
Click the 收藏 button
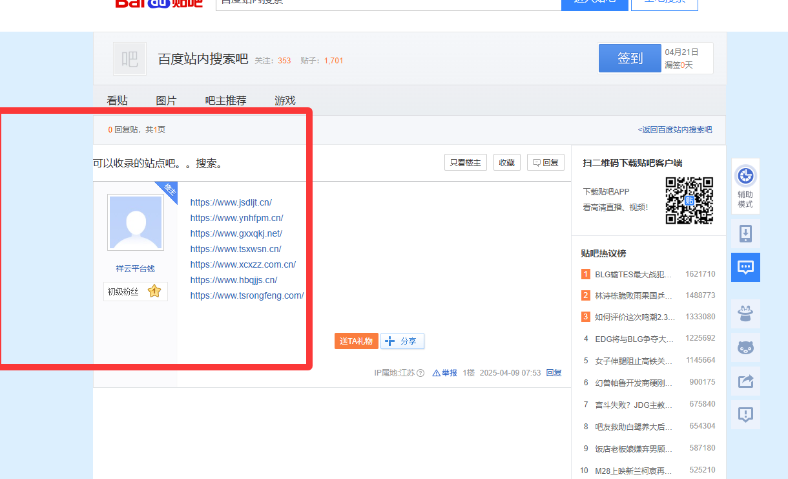[506, 163]
